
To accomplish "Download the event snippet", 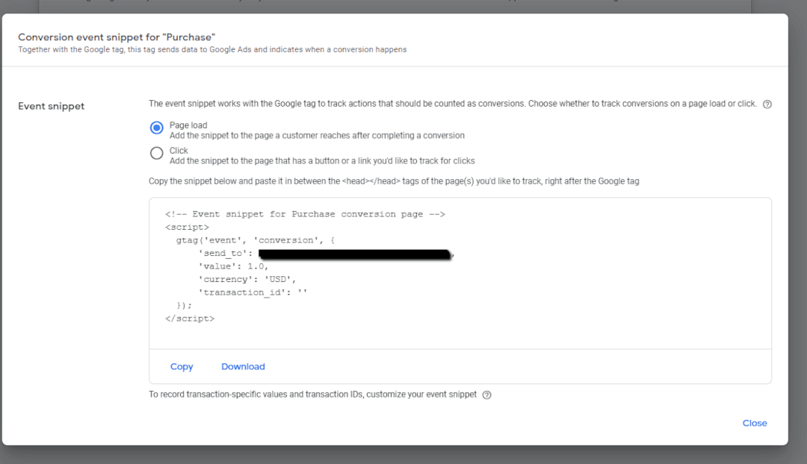I will click(243, 366).
